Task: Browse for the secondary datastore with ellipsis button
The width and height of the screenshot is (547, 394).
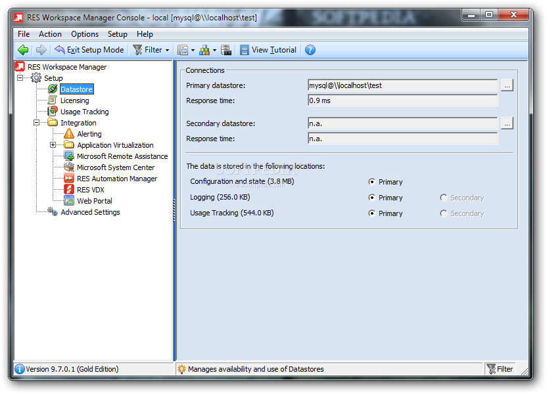Action: click(508, 123)
